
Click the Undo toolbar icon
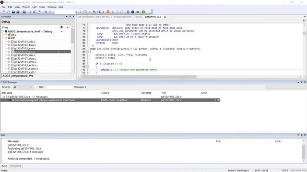click(x=46, y=12)
